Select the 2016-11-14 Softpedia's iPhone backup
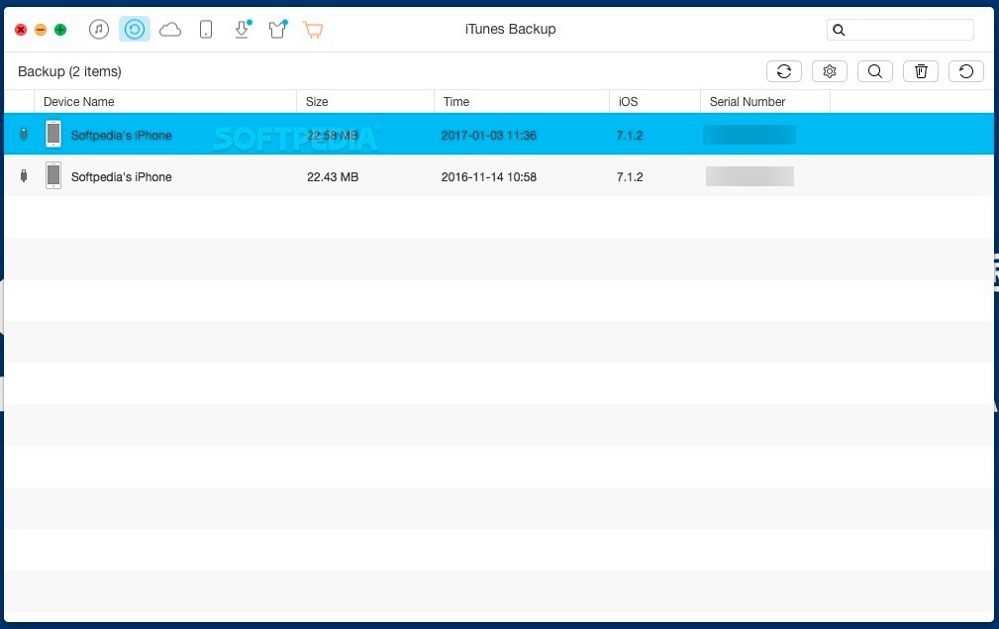The image size is (999, 629). (x=396, y=176)
